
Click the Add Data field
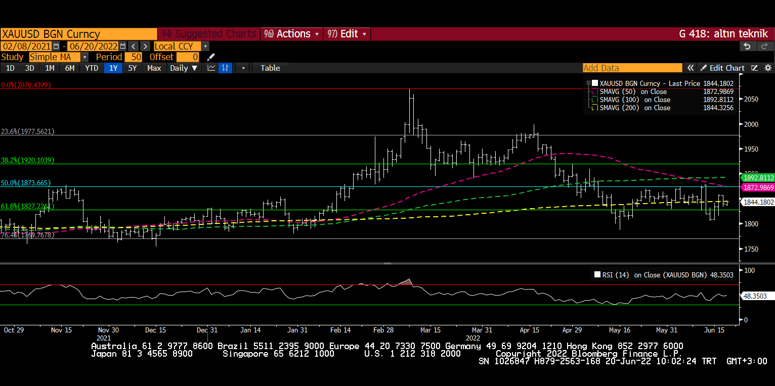pos(632,68)
